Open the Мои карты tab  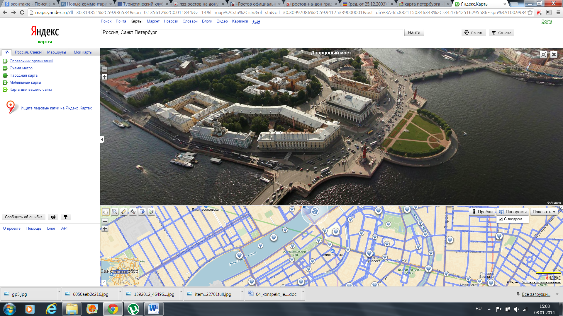click(83, 52)
